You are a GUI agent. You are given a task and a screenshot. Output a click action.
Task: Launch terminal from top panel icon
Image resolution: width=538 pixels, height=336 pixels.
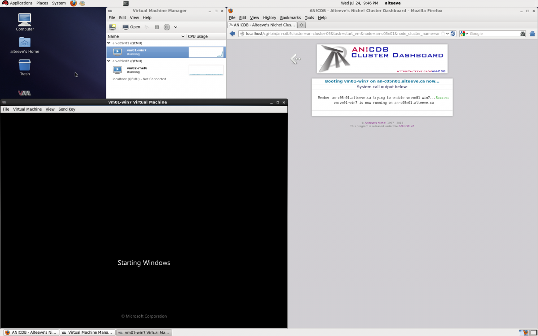click(126, 3)
